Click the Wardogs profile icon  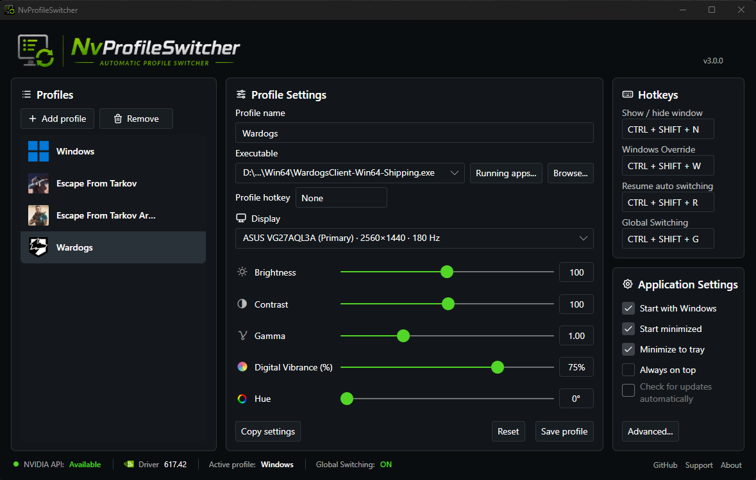coord(38,247)
